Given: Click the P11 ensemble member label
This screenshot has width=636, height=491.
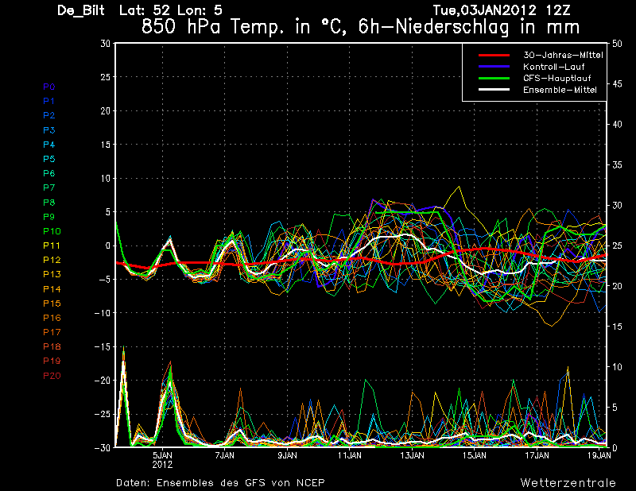Looking at the screenshot, I should tap(52, 246).
